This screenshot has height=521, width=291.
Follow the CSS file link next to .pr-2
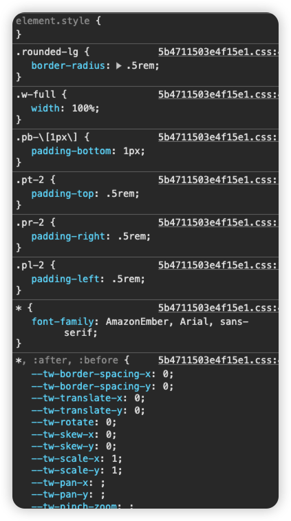point(218,222)
